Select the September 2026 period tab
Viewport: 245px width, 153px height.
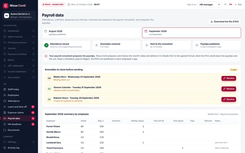point(192,33)
